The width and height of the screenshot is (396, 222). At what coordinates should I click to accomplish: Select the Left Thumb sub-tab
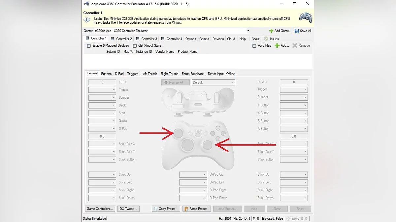pyautogui.click(x=149, y=74)
